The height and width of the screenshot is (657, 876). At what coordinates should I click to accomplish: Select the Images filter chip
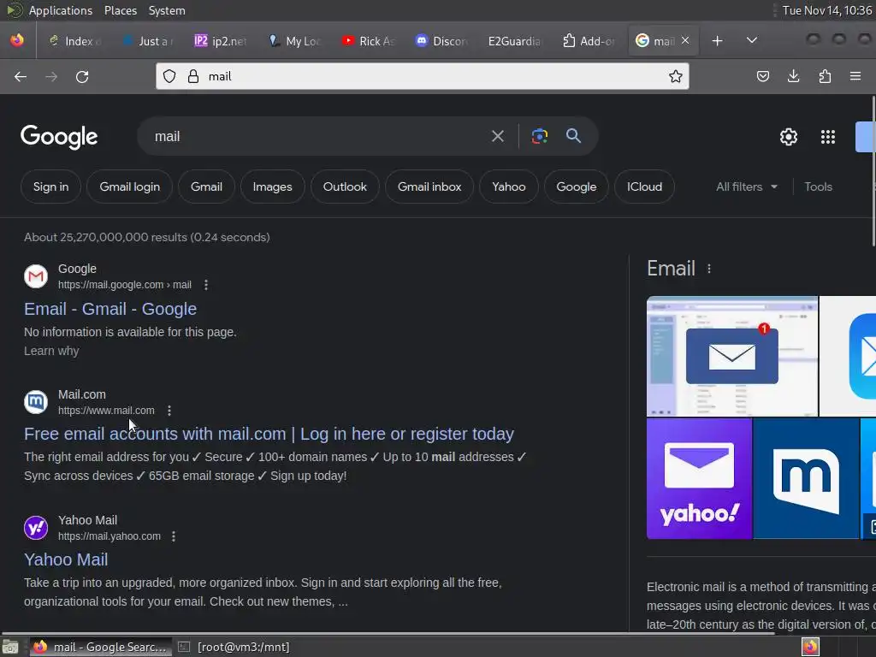tap(273, 186)
